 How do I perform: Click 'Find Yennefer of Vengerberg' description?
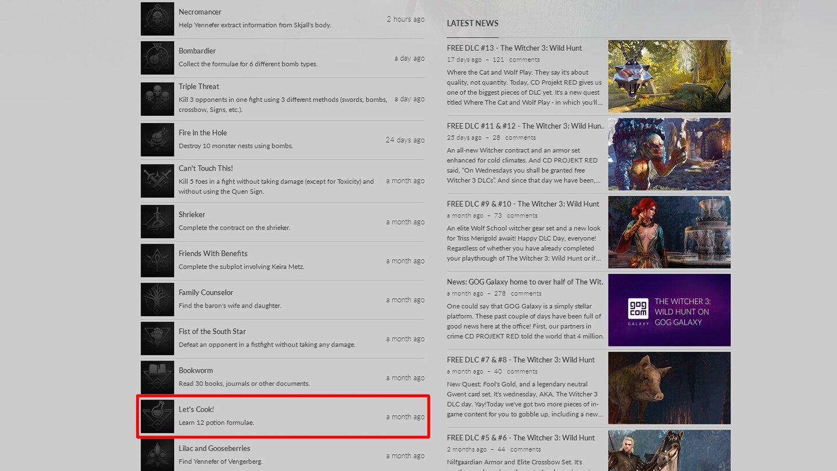220,462
